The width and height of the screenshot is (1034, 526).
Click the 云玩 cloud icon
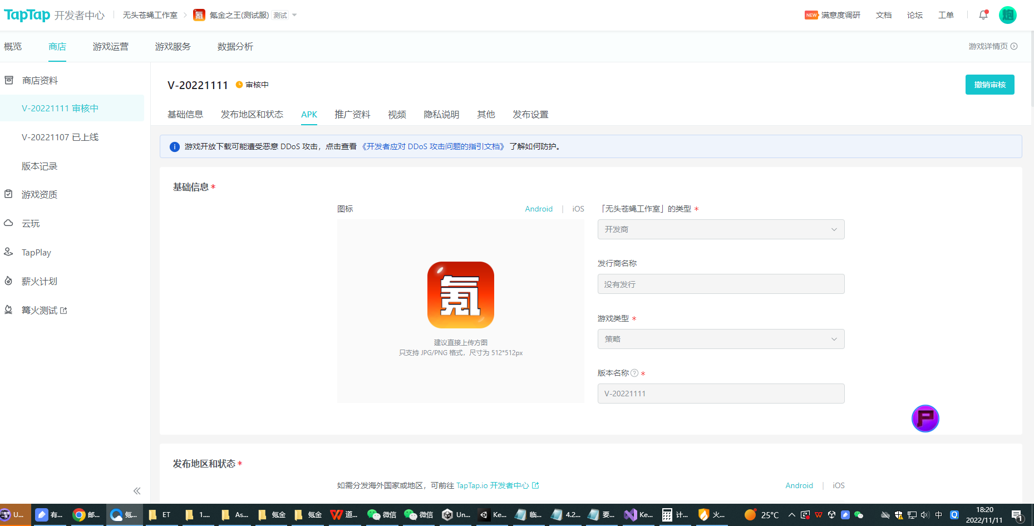pos(8,223)
